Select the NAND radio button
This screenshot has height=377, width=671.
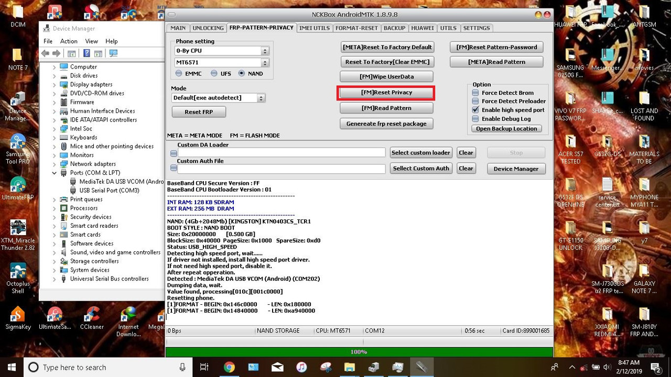click(x=242, y=74)
